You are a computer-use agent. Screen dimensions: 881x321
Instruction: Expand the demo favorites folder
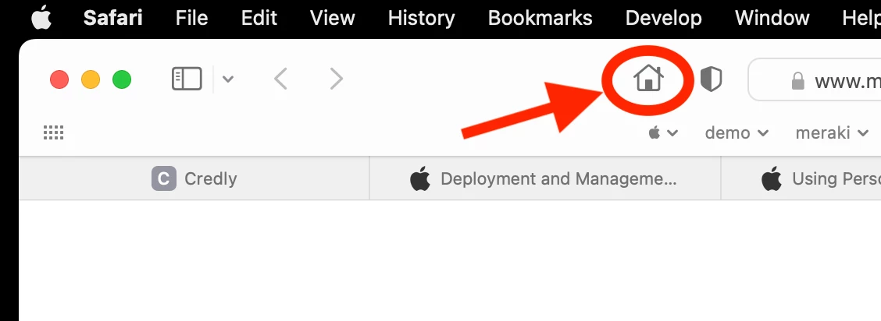[x=737, y=133]
